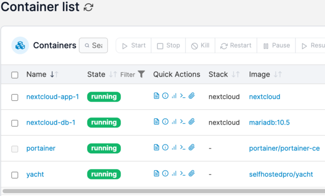
Task: Open the mariadb:10.5 image link
Action: (269, 123)
